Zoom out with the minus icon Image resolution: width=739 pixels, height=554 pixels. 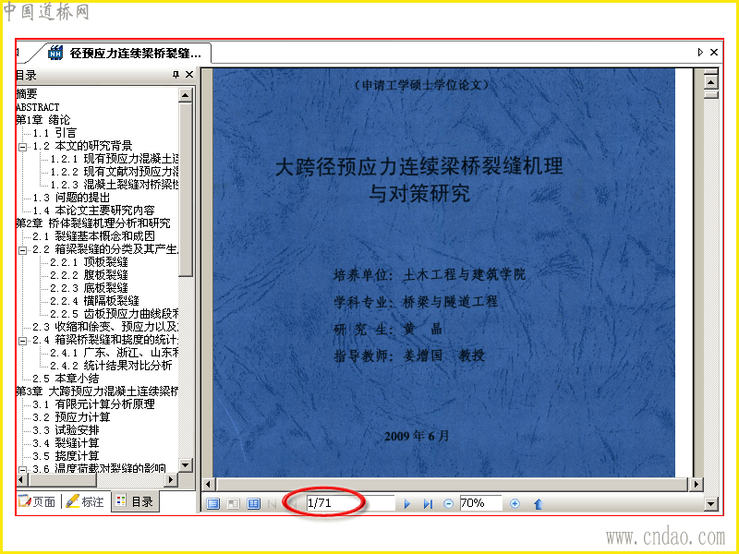[448, 503]
